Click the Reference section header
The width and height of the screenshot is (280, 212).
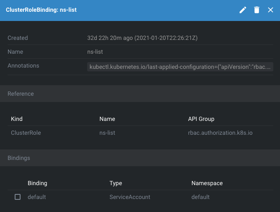coord(140,94)
